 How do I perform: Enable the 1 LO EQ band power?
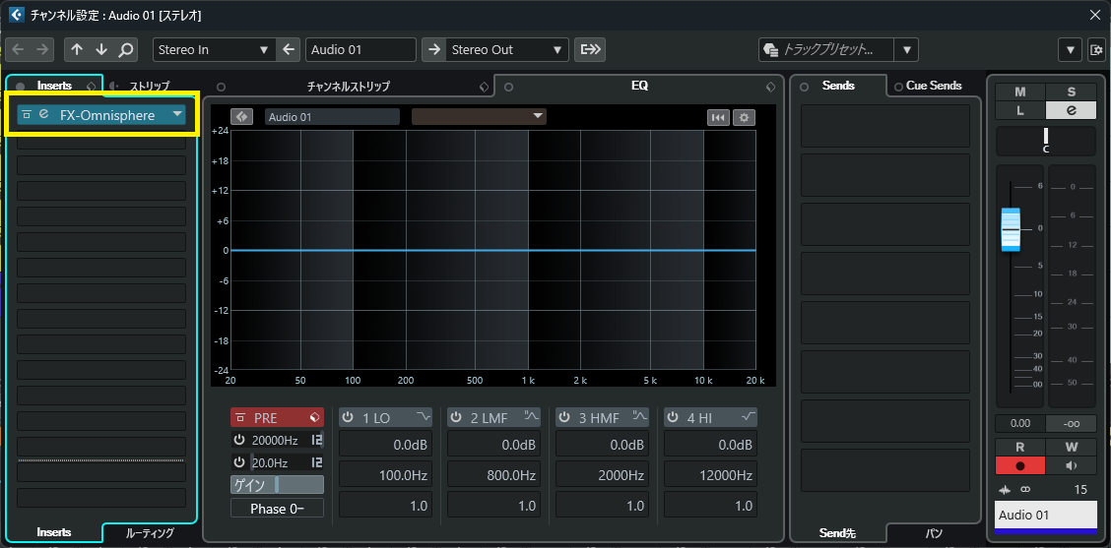coord(348,418)
